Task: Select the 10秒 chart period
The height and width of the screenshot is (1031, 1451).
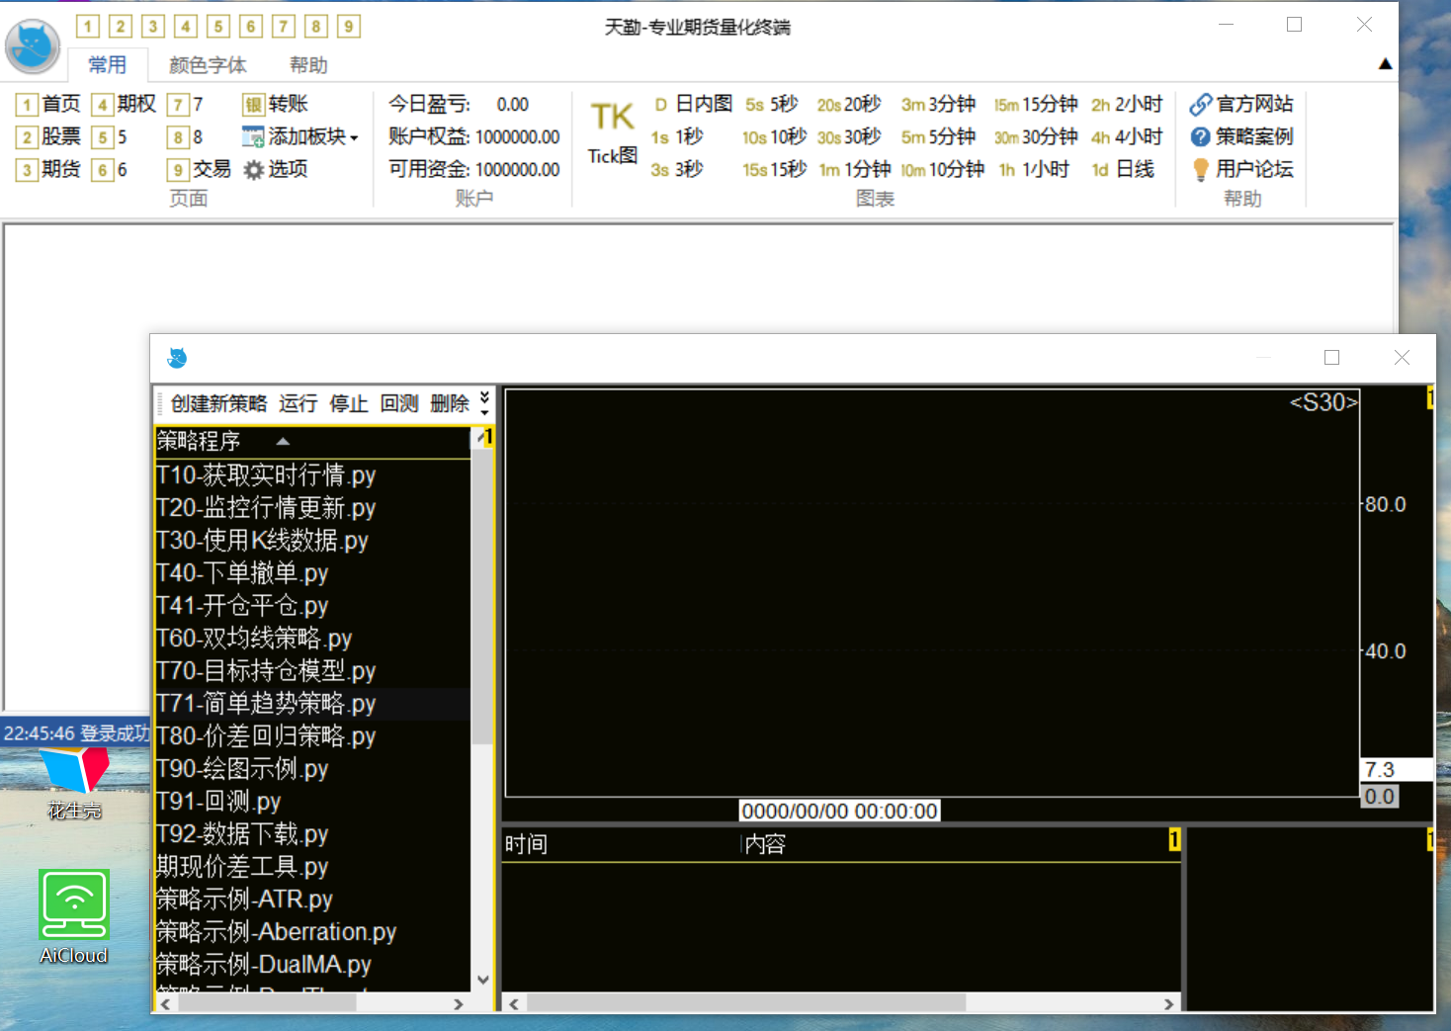Action: click(x=775, y=136)
